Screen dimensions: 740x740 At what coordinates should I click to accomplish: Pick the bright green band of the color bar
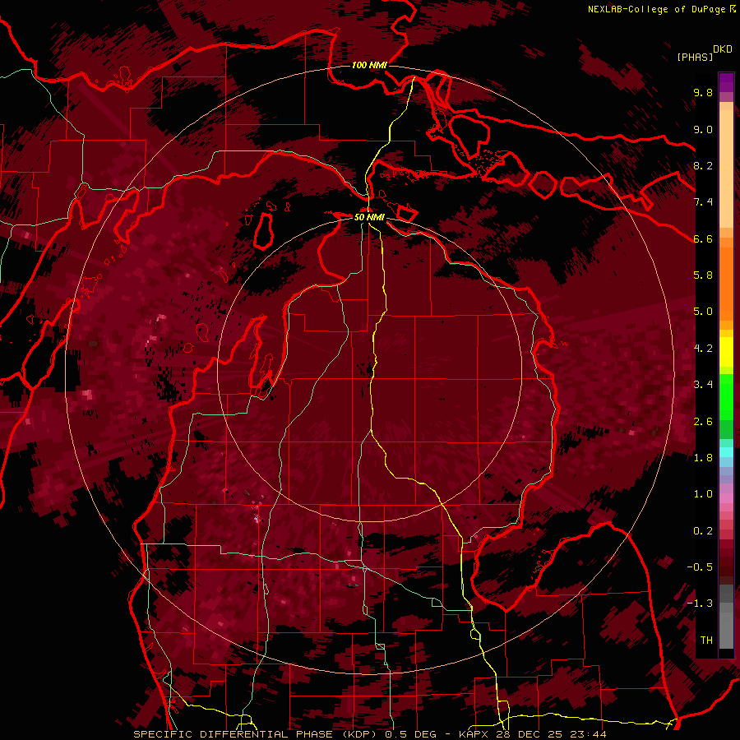726,397
